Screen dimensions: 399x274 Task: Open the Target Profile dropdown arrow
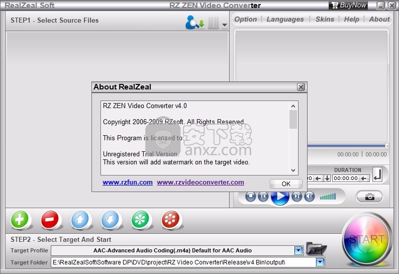coord(298,250)
